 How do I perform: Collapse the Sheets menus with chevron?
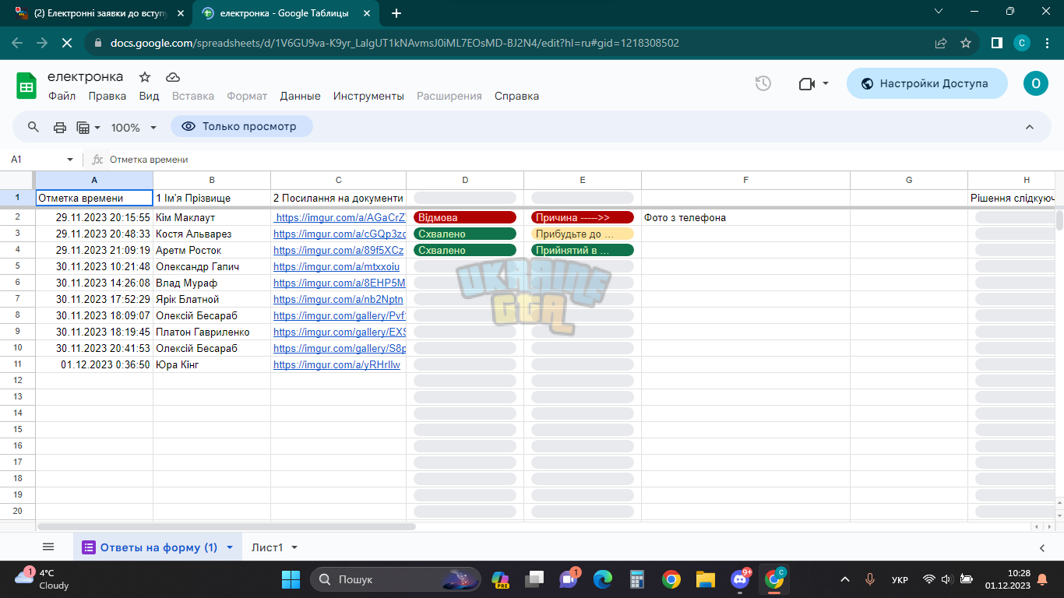1029,127
